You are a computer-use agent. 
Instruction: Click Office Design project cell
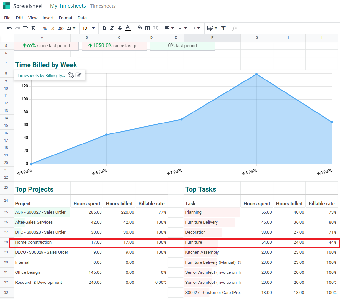[42, 272]
